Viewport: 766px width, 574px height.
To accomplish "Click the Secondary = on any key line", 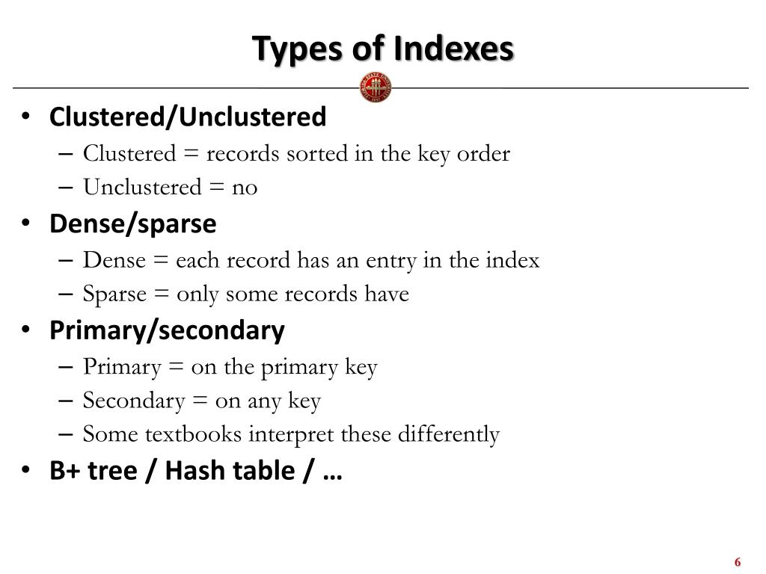I will point(202,401).
